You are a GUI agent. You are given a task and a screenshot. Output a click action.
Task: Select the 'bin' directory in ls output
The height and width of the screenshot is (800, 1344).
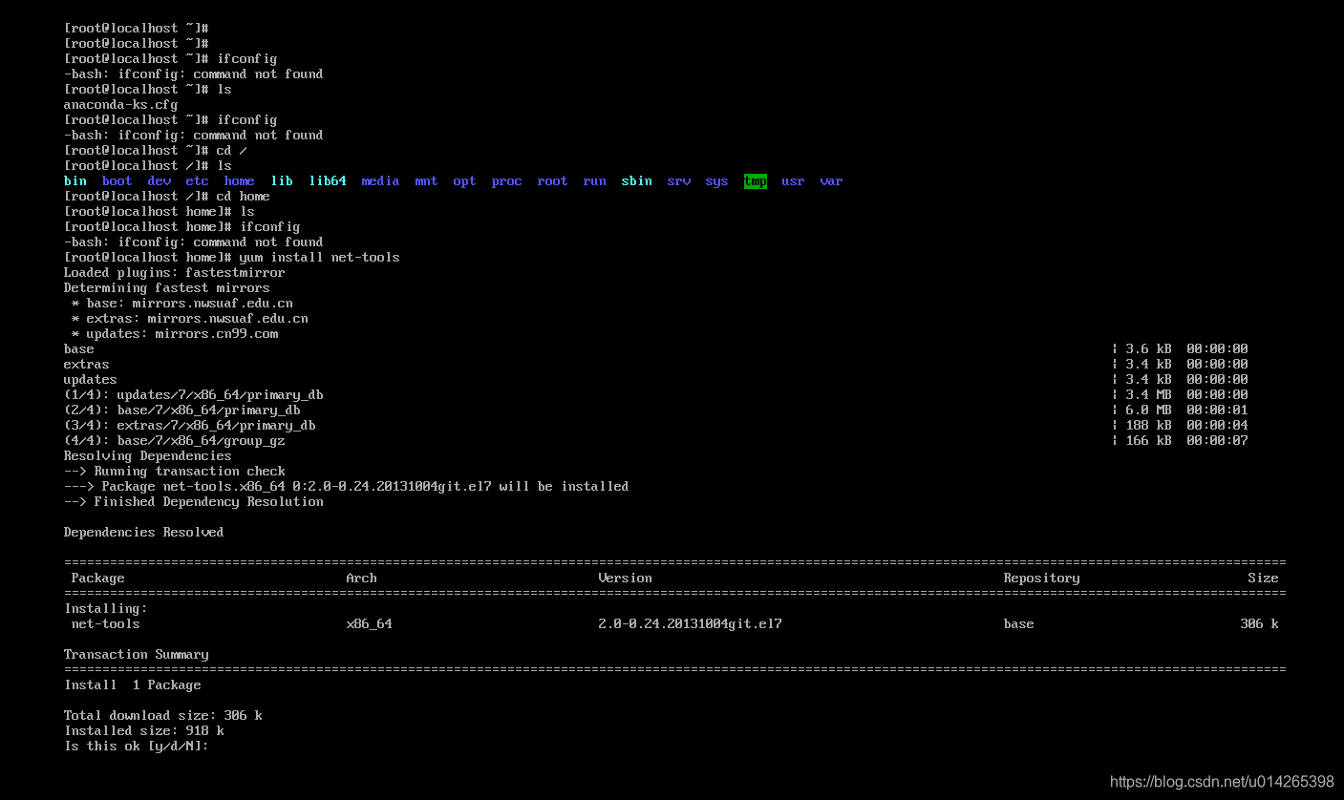tap(75, 181)
